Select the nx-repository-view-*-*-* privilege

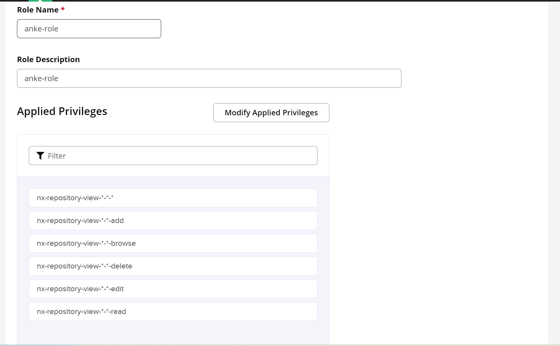coord(173,198)
